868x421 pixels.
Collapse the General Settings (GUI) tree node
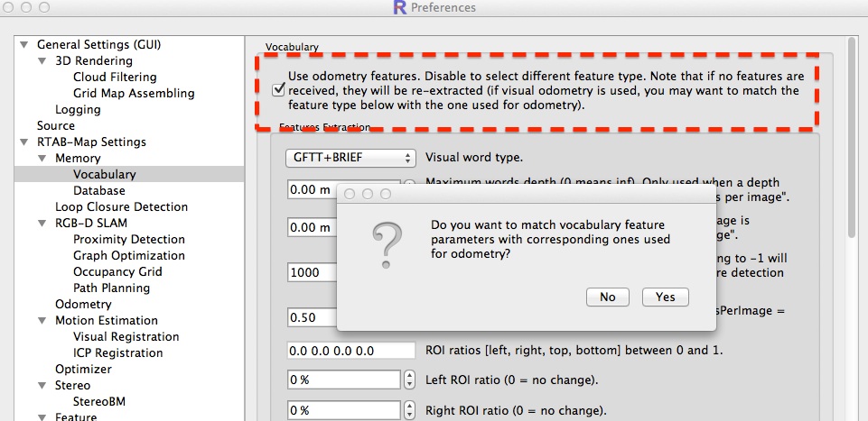pos(24,45)
